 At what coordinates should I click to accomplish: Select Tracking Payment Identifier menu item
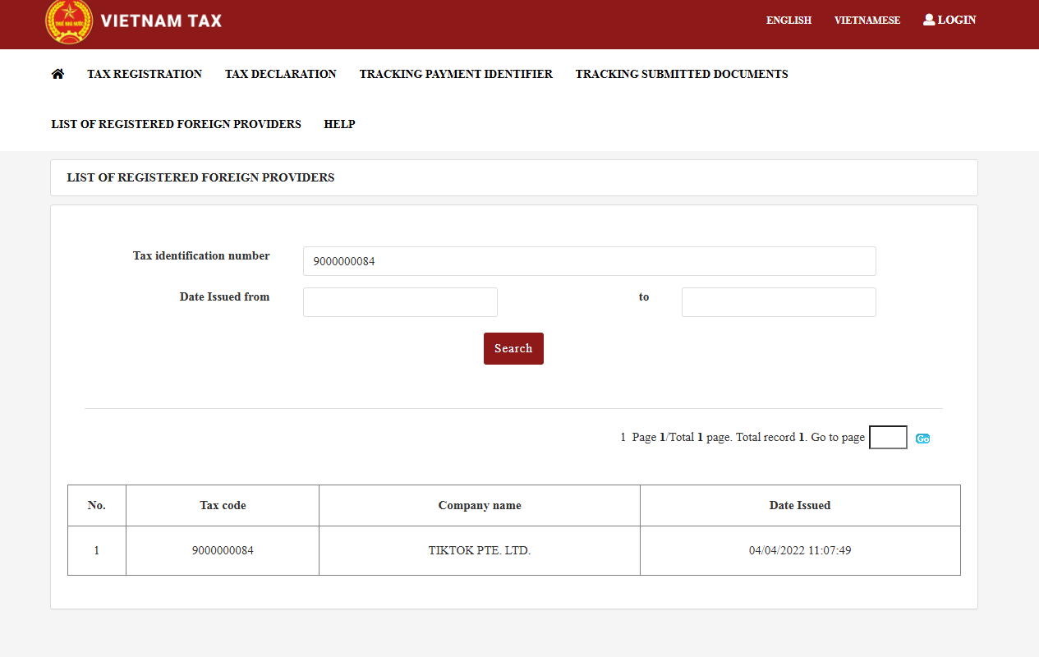[x=456, y=74]
